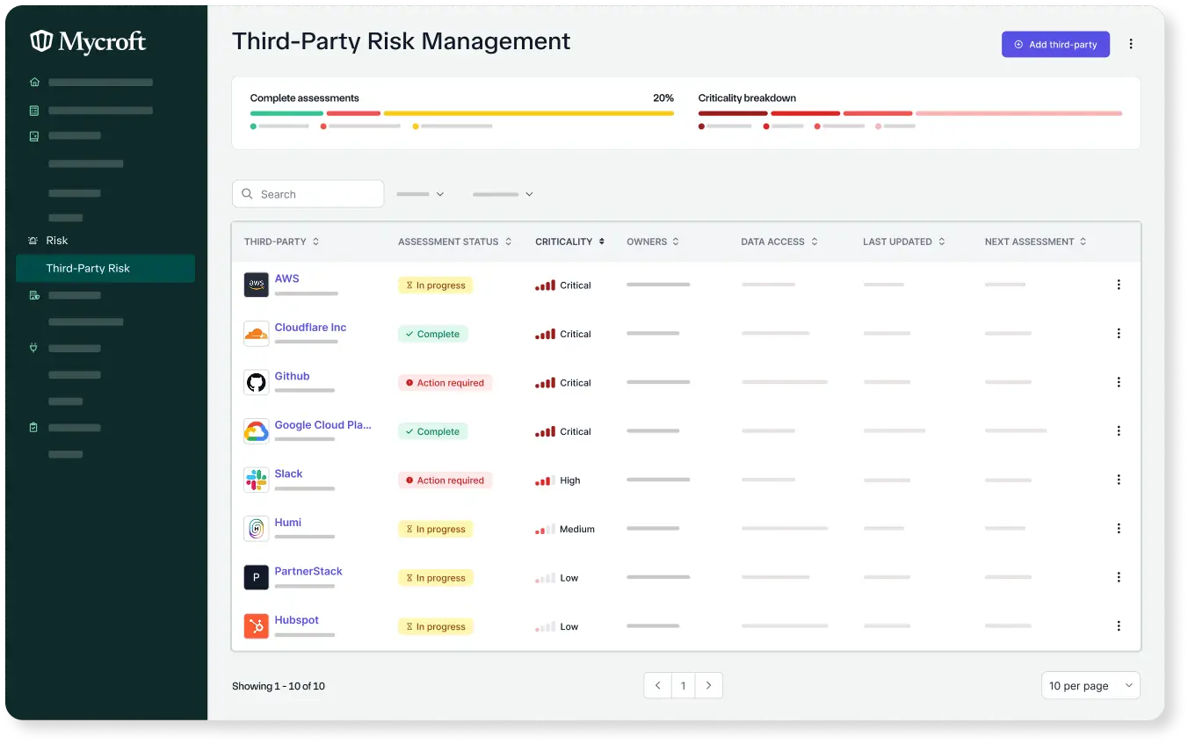
Task: Click the Criticality breakdown heading
Action: pos(747,98)
